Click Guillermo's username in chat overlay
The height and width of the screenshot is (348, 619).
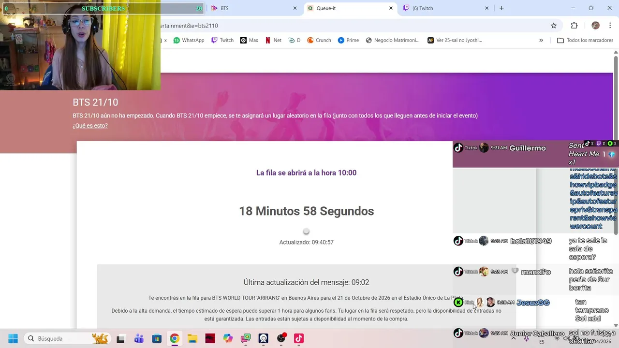coord(528,148)
